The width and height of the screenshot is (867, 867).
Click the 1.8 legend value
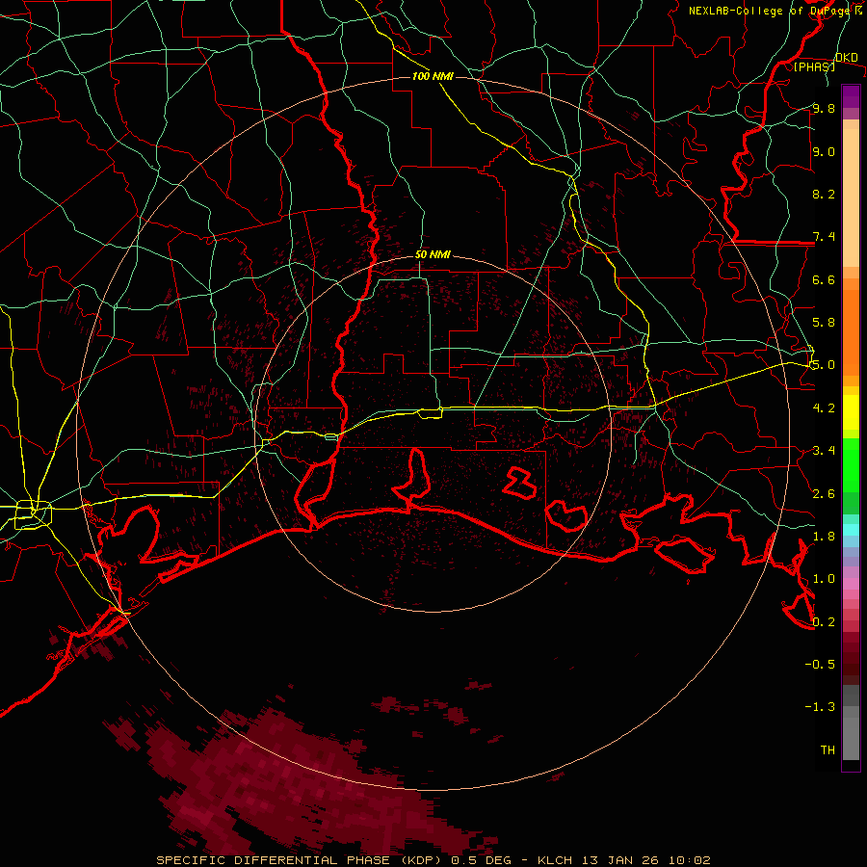coord(824,537)
